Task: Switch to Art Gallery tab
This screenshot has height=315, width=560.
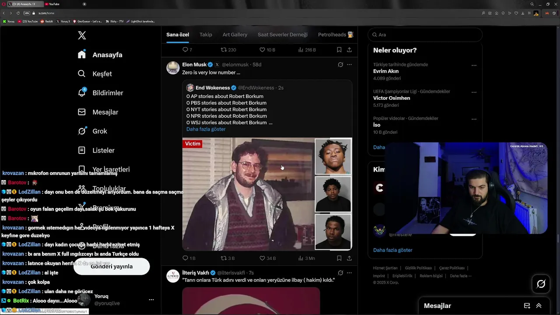Action: point(235,35)
